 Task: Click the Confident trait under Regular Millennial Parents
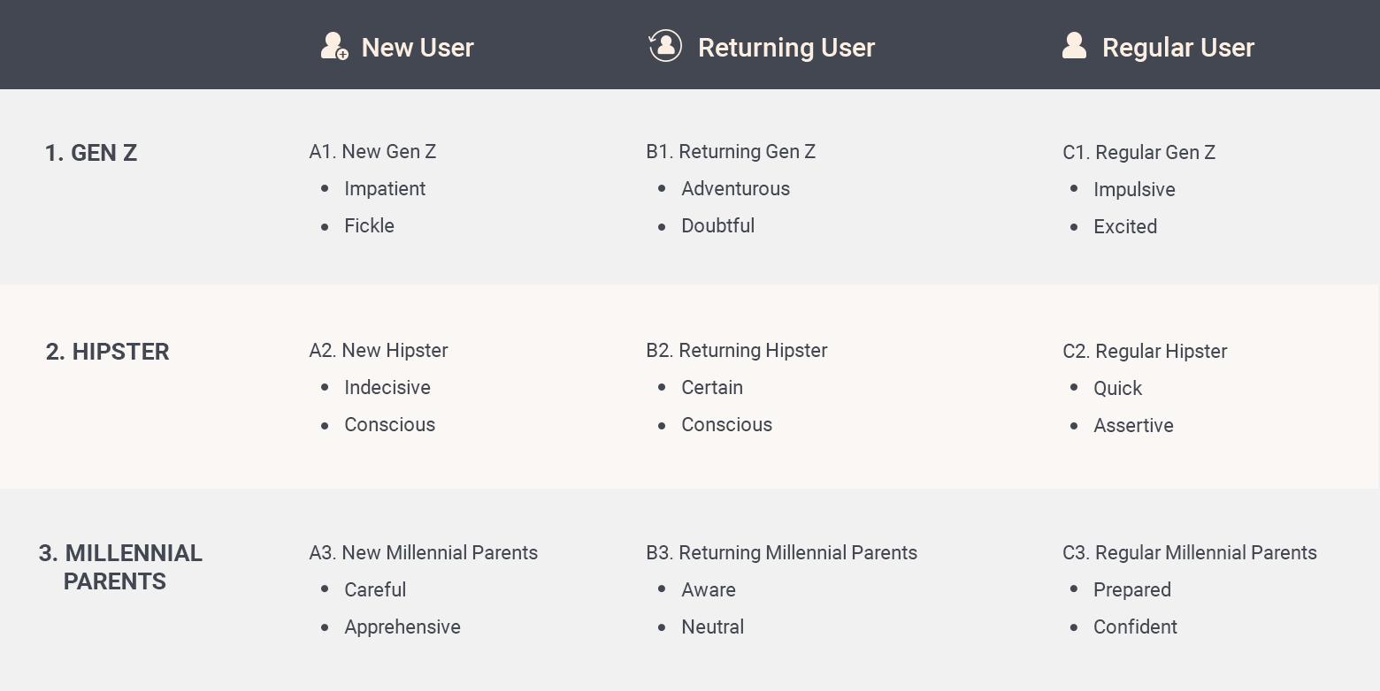[x=1135, y=627]
